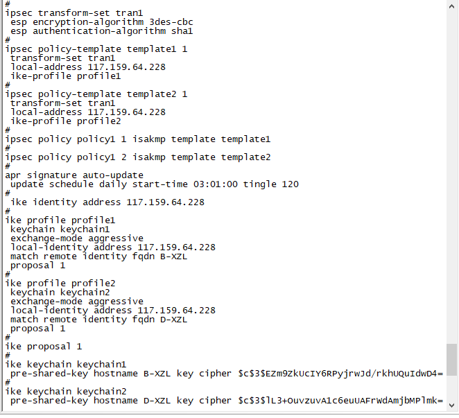
Task: Click the scrollbar up arrow
Action: [x=451, y=6]
